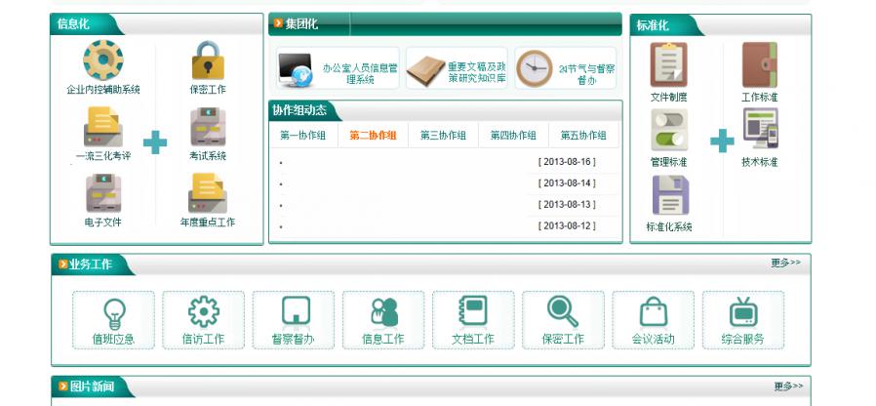Click the 工作标准 notebook icon

[x=759, y=65]
